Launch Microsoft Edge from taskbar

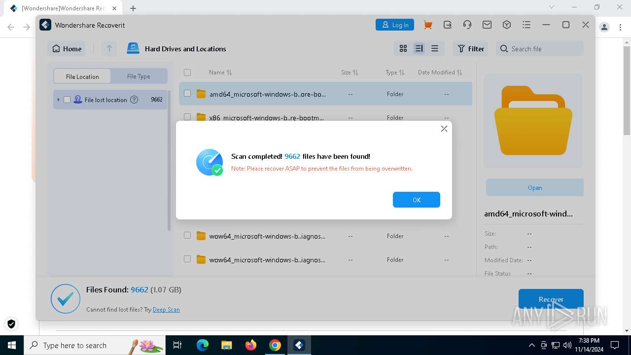[203, 345]
